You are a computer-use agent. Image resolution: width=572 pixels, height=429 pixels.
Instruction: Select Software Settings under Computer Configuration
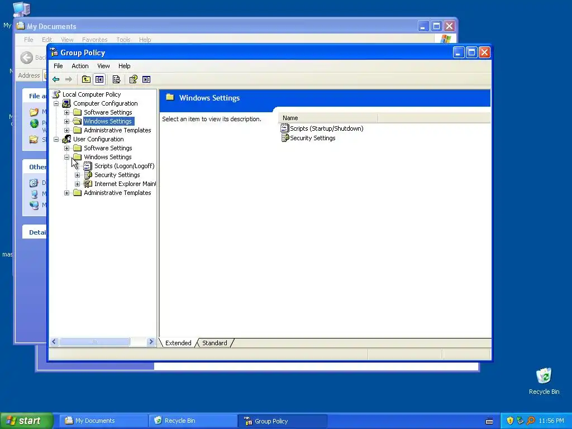tap(108, 112)
